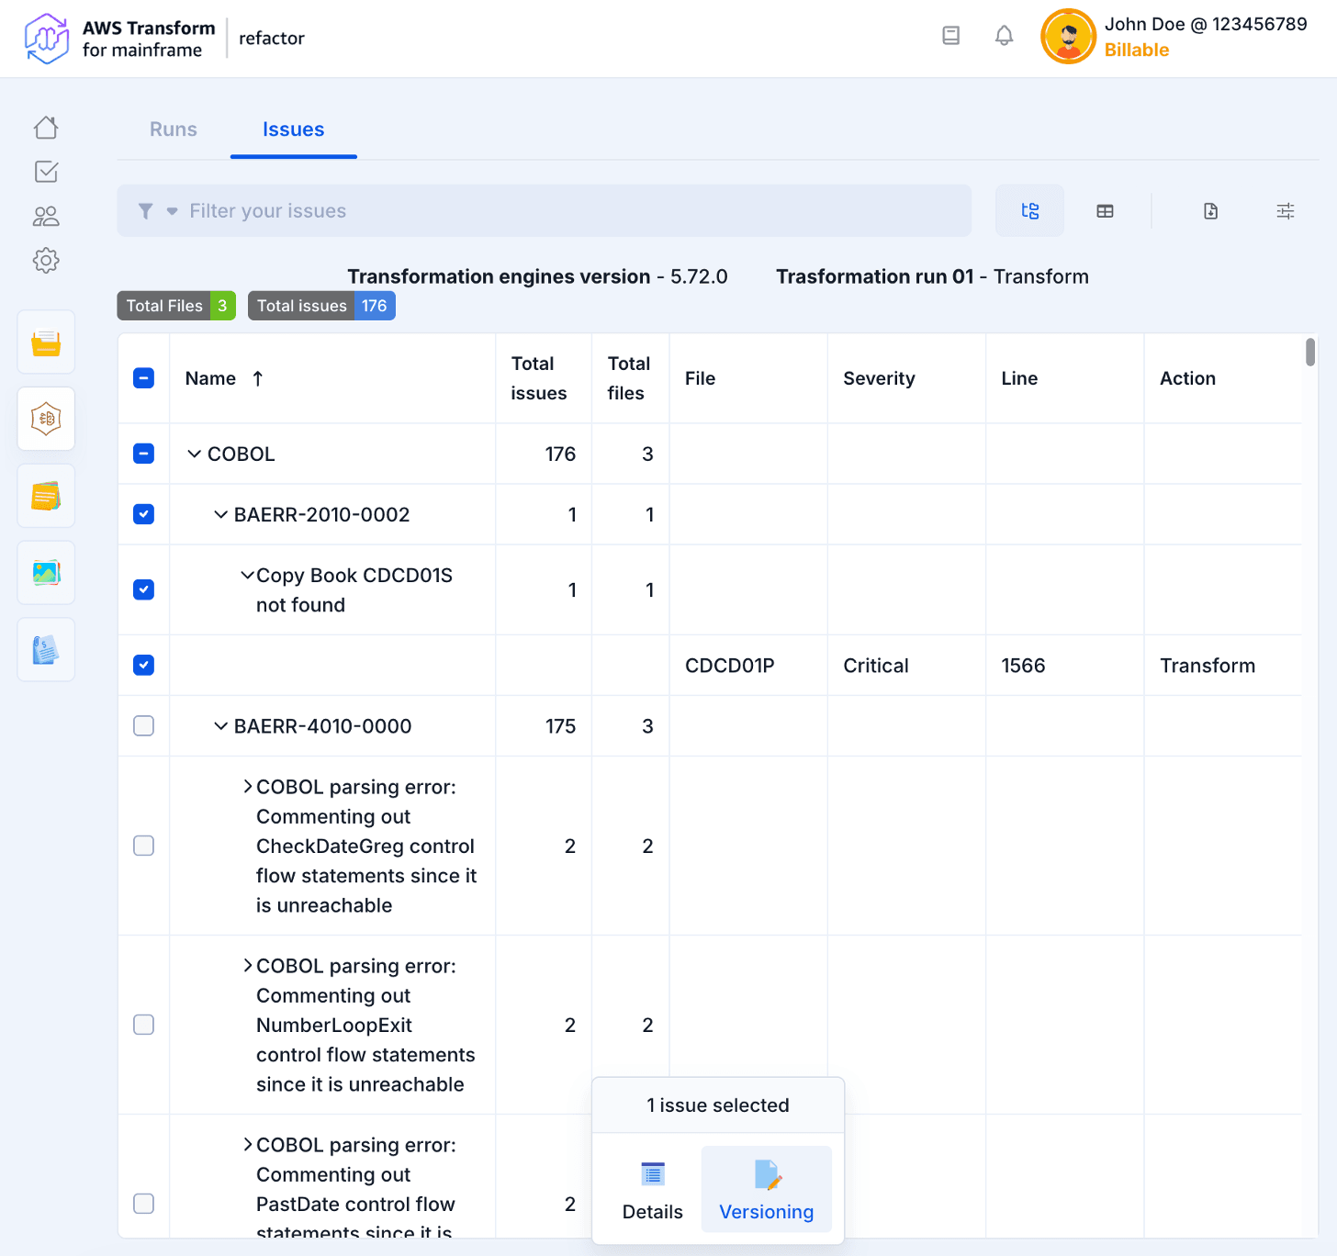
Task: Click the table's vertical scrollbar thumb
Action: pyautogui.click(x=1310, y=353)
